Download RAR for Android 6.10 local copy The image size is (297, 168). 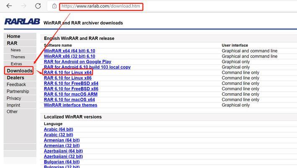pos(87,67)
